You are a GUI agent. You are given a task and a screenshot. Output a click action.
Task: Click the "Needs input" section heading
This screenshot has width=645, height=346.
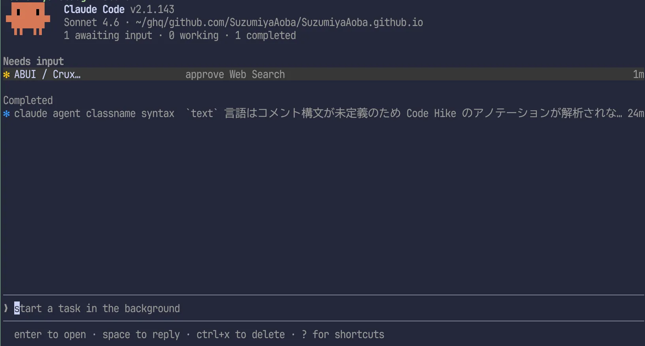(x=34, y=61)
